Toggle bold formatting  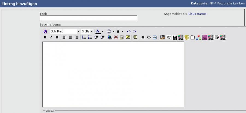coord(45,37)
